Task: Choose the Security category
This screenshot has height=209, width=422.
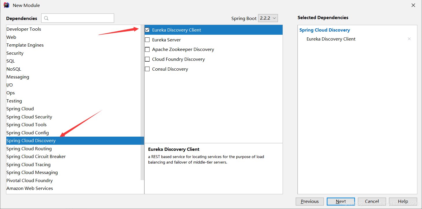Action: [x=73, y=53]
